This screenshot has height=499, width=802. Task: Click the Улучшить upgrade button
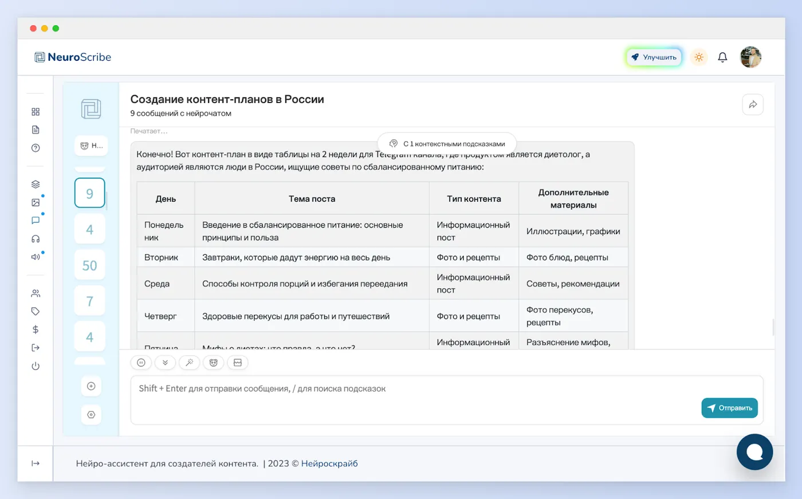point(654,57)
